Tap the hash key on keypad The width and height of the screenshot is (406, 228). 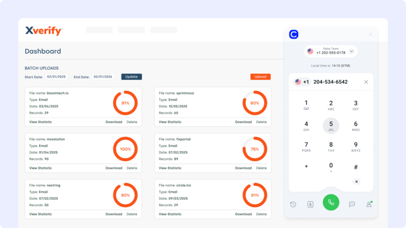(x=356, y=167)
